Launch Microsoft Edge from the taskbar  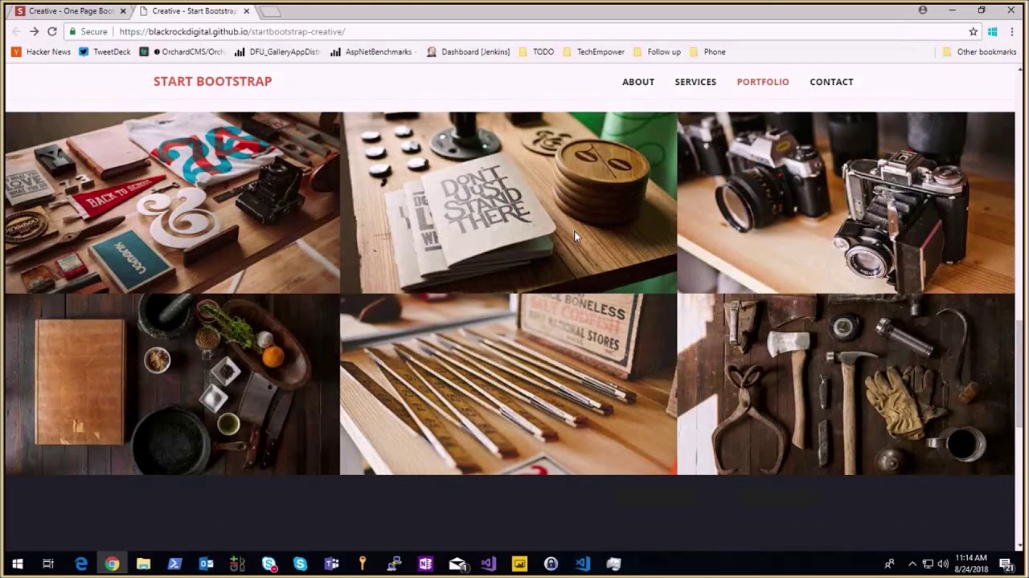click(80, 564)
